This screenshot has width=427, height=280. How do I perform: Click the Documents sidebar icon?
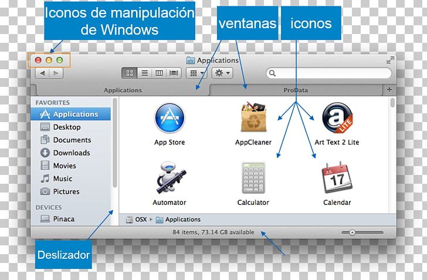45,140
